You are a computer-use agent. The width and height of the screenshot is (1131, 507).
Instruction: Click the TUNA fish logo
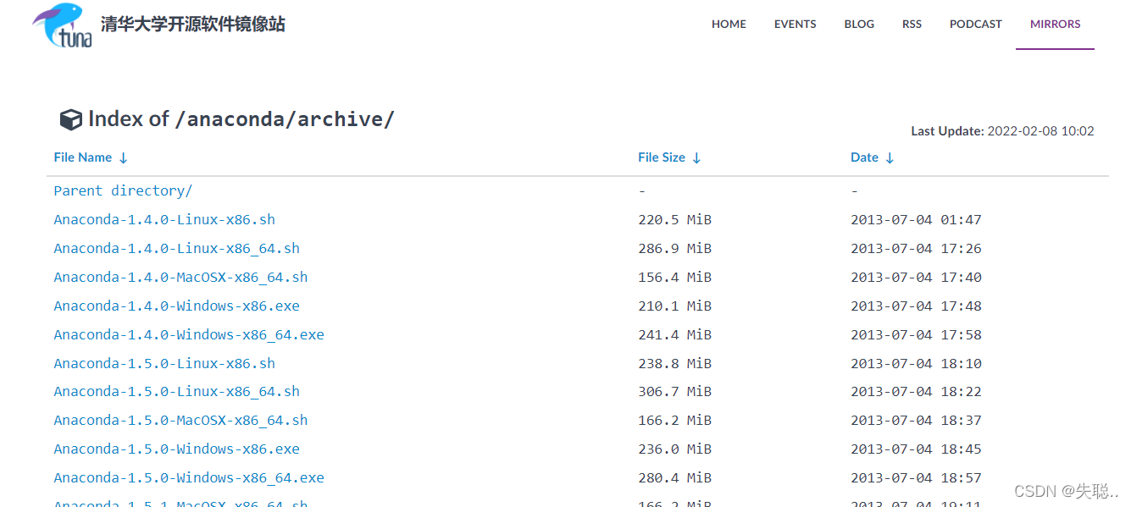pyautogui.click(x=63, y=25)
